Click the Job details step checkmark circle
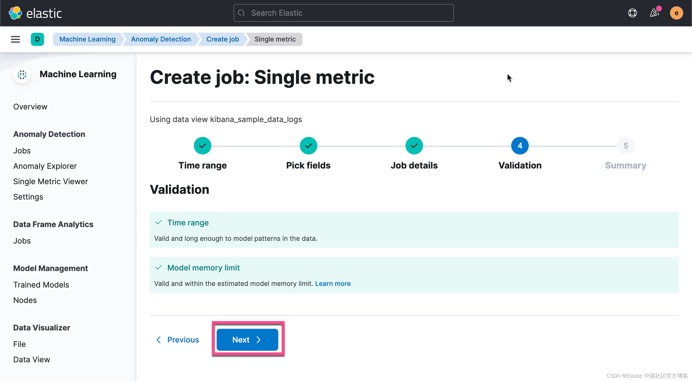 pos(414,146)
